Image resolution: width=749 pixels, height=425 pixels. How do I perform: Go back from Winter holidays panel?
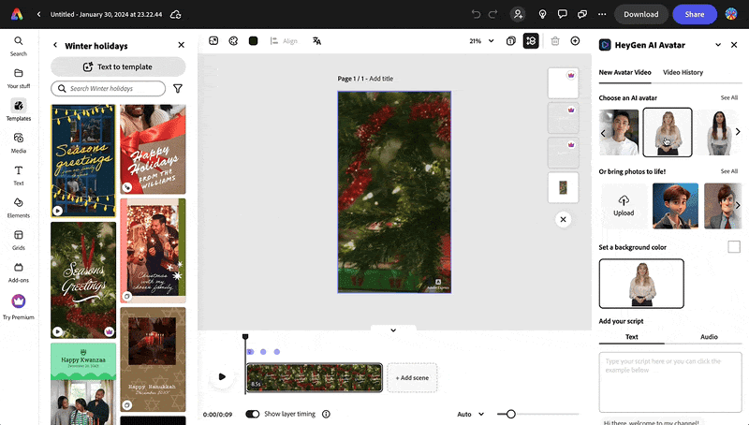[x=55, y=45]
